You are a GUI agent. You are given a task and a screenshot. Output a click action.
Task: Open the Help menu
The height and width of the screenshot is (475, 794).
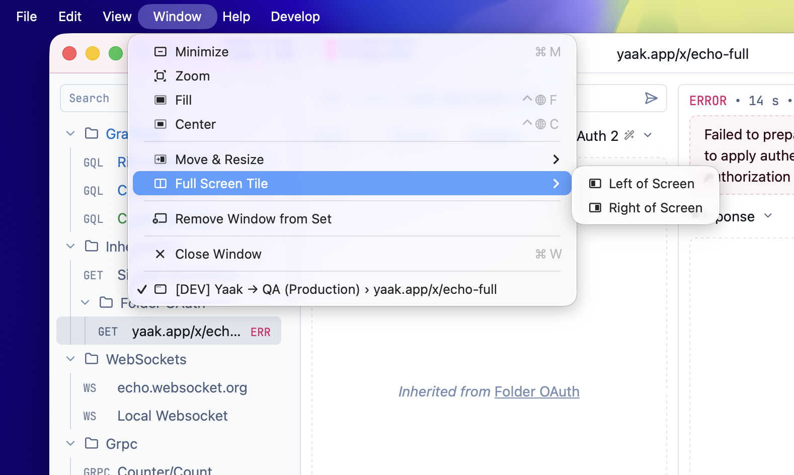[236, 17]
